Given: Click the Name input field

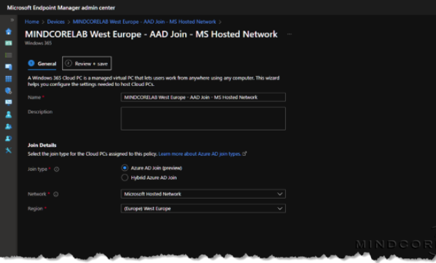Looking at the screenshot, I should click(x=203, y=97).
